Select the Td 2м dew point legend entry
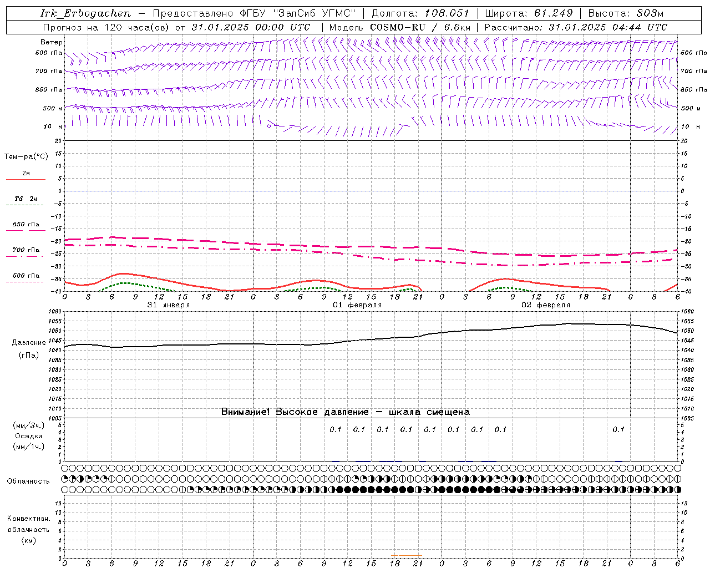 26,199
